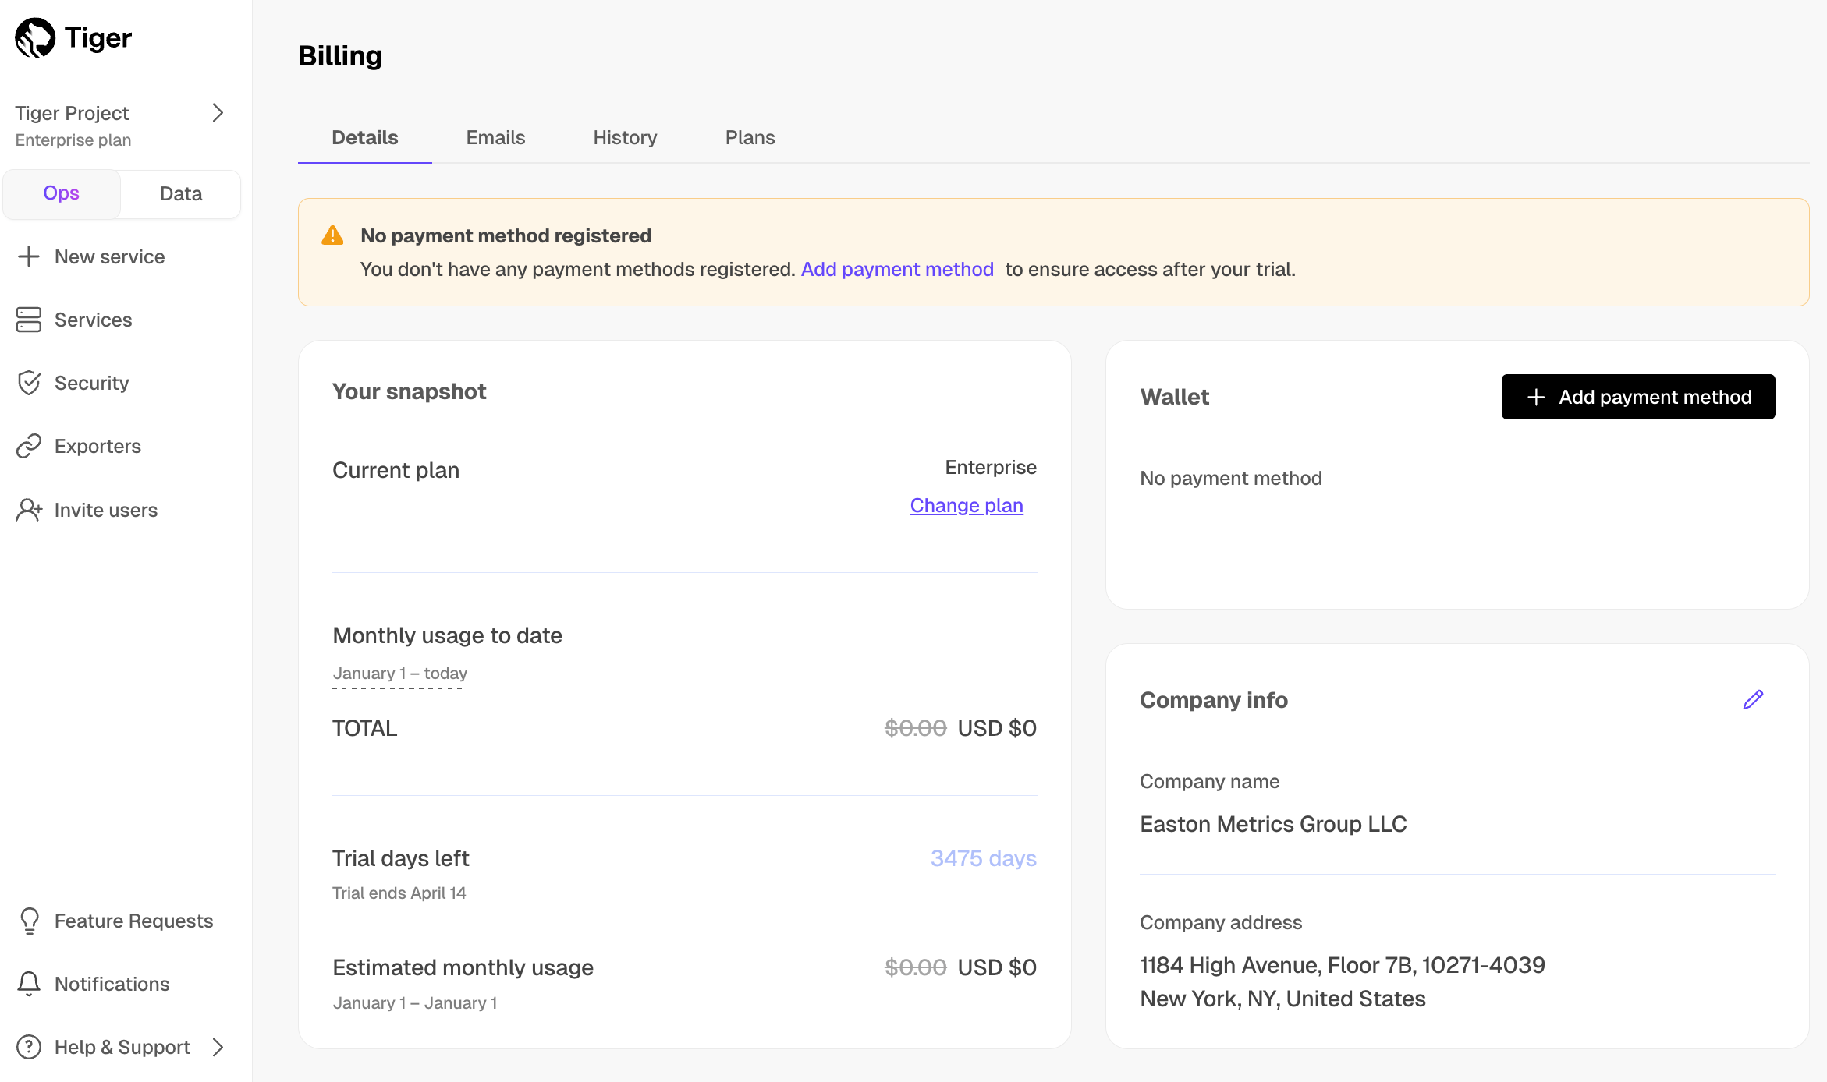Follow the Change plan link
1827x1082 pixels.
966,506
